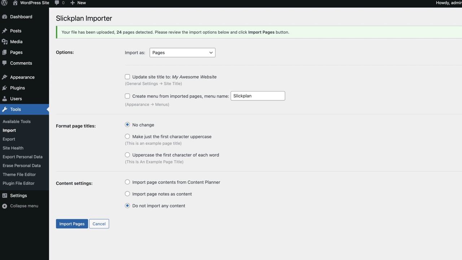Open the Export submenu link

click(9, 139)
